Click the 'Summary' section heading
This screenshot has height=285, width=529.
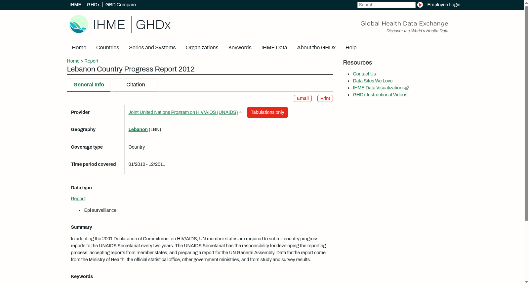pyautogui.click(x=81, y=227)
